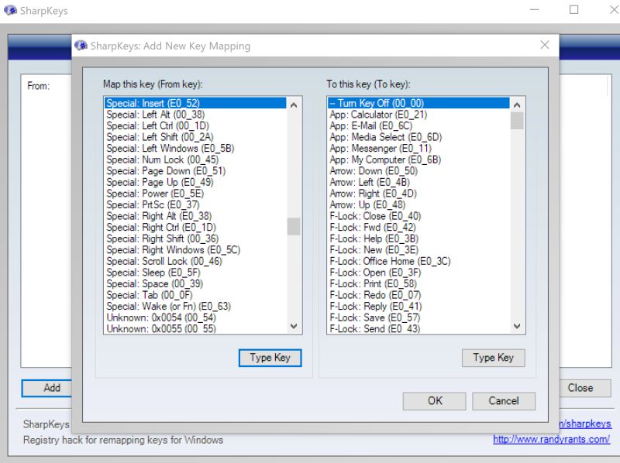The height and width of the screenshot is (463, 620).
Task: Select Arrow: Up (E0_48)
Action: (x=418, y=204)
